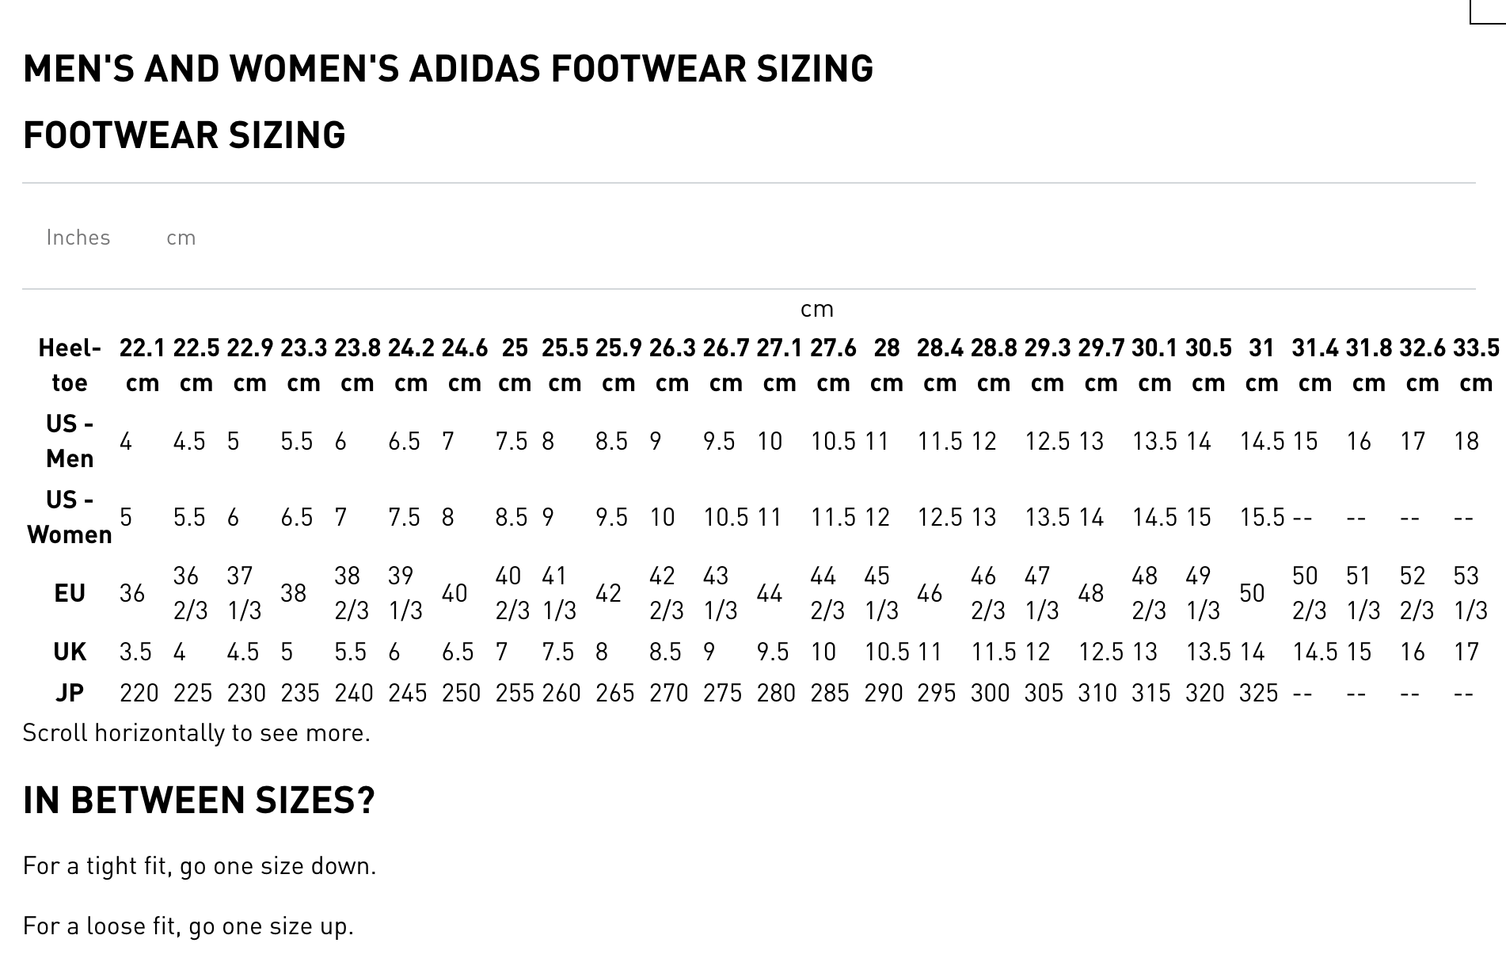Click JP size 325 cell
Viewport: 1506px width, 958px height.
click(1259, 693)
